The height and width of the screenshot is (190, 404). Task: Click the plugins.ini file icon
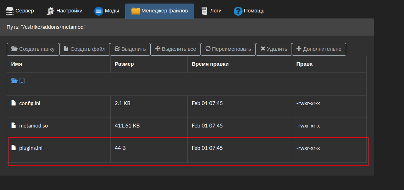13,148
